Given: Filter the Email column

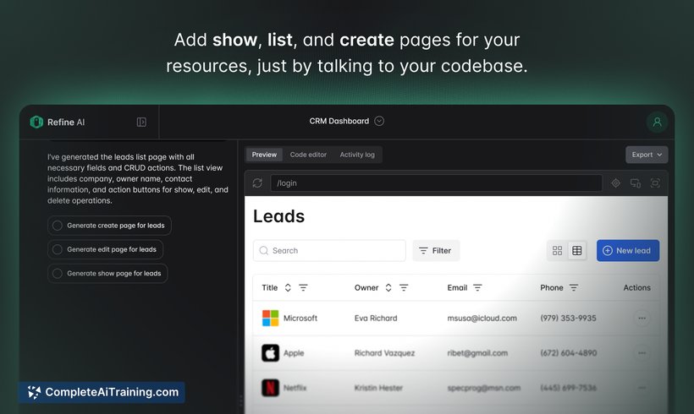Looking at the screenshot, I should pyautogui.click(x=477, y=287).
